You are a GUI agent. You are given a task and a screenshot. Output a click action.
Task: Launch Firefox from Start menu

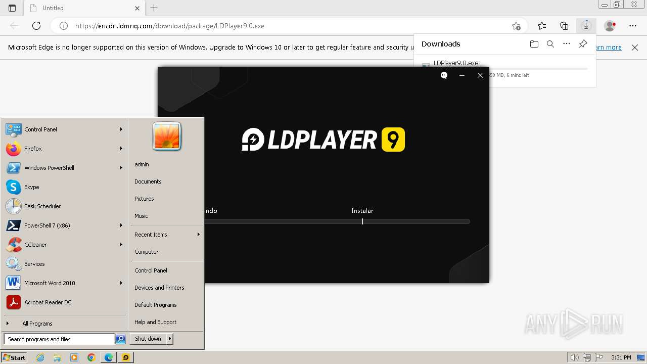(x=65, y=149)
